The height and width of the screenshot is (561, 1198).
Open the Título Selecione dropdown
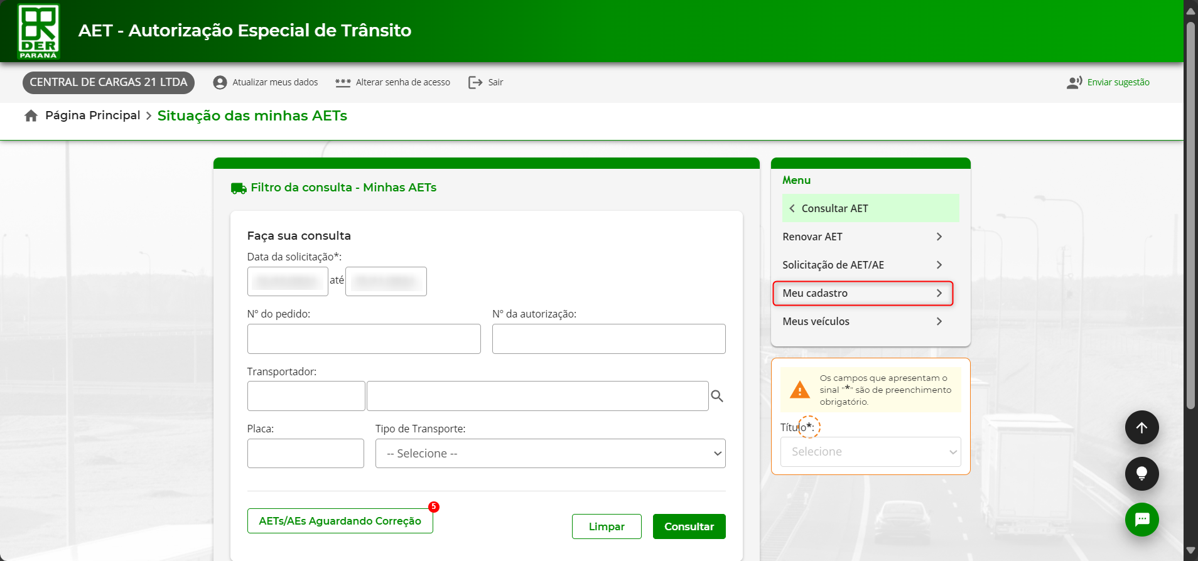[870, 452]
